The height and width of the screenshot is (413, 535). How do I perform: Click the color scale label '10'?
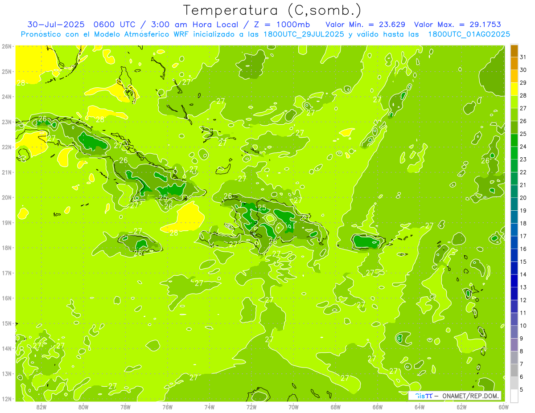pyautogui.click(x=523, y=326)
